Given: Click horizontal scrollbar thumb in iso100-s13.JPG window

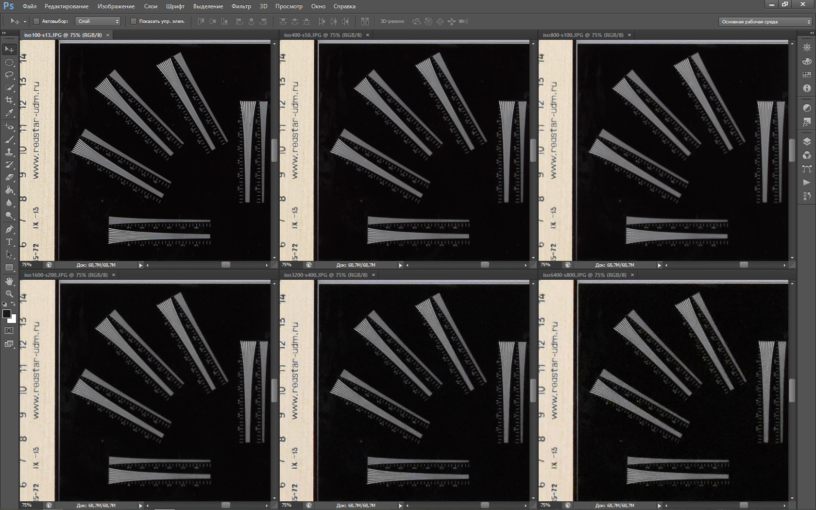Looking at the screenshot, I should point(226,265).
